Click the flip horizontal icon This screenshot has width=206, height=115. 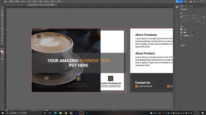(196, 21)
